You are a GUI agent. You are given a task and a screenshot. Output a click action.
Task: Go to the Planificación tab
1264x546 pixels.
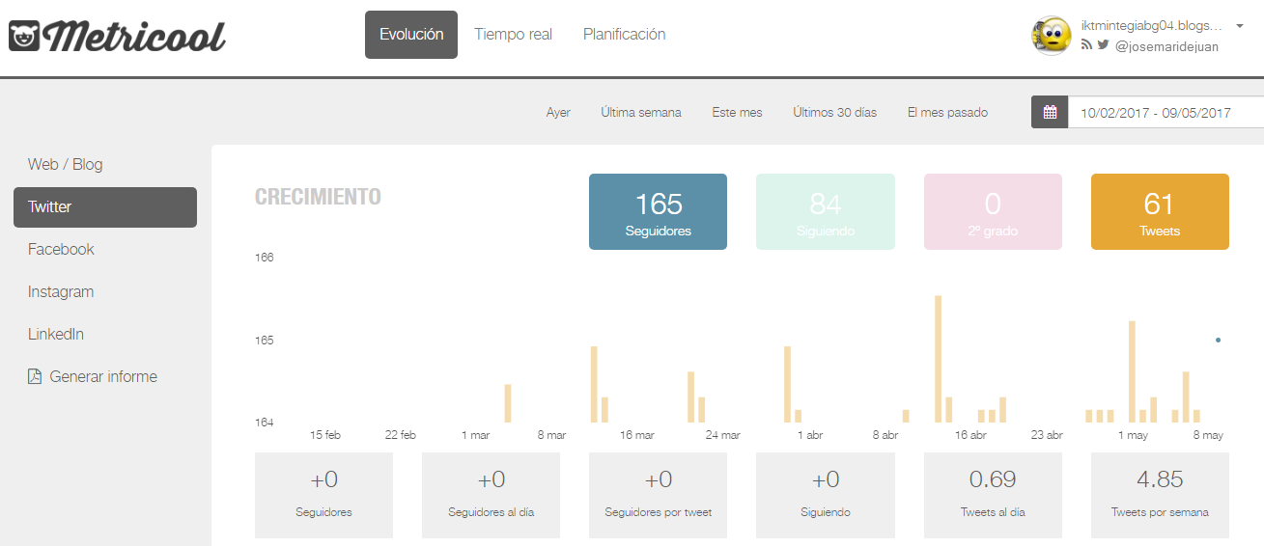pos(625,35)
